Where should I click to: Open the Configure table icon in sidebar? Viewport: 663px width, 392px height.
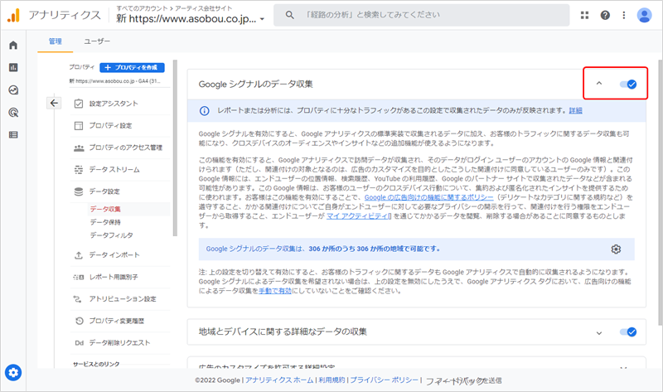click(x=13, y=135)
